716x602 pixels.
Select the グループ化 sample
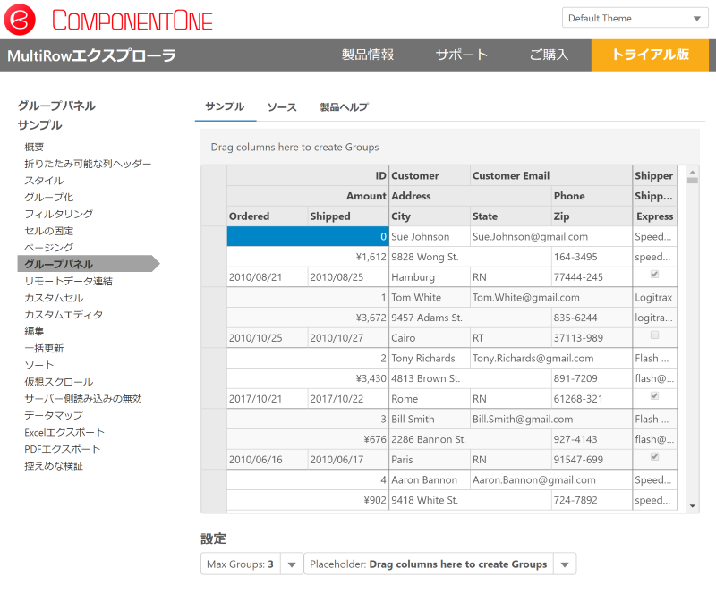(49, 197)
